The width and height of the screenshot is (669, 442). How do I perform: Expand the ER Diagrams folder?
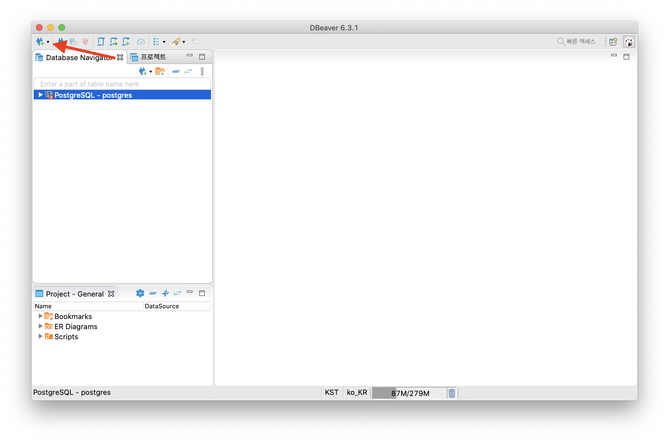[40, 326]
